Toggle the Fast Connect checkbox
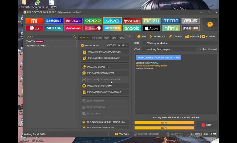Screen dimensions: 237x143 [201, 49]
